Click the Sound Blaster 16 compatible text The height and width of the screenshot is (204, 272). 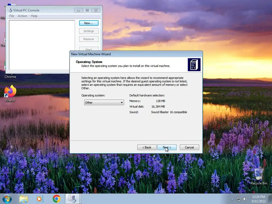[x=169, y=112]
